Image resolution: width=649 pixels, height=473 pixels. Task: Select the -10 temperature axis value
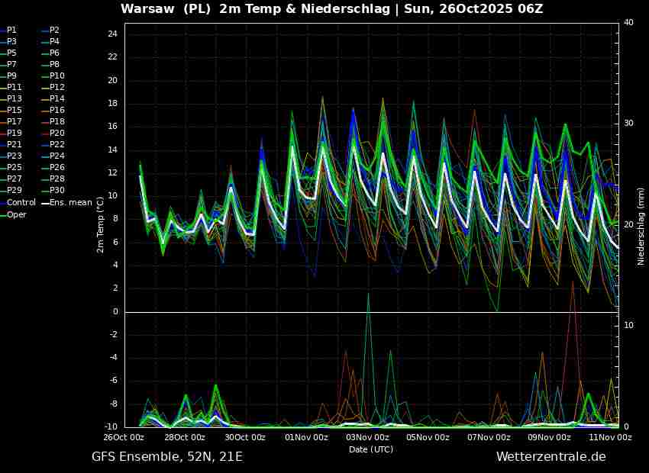111,426
